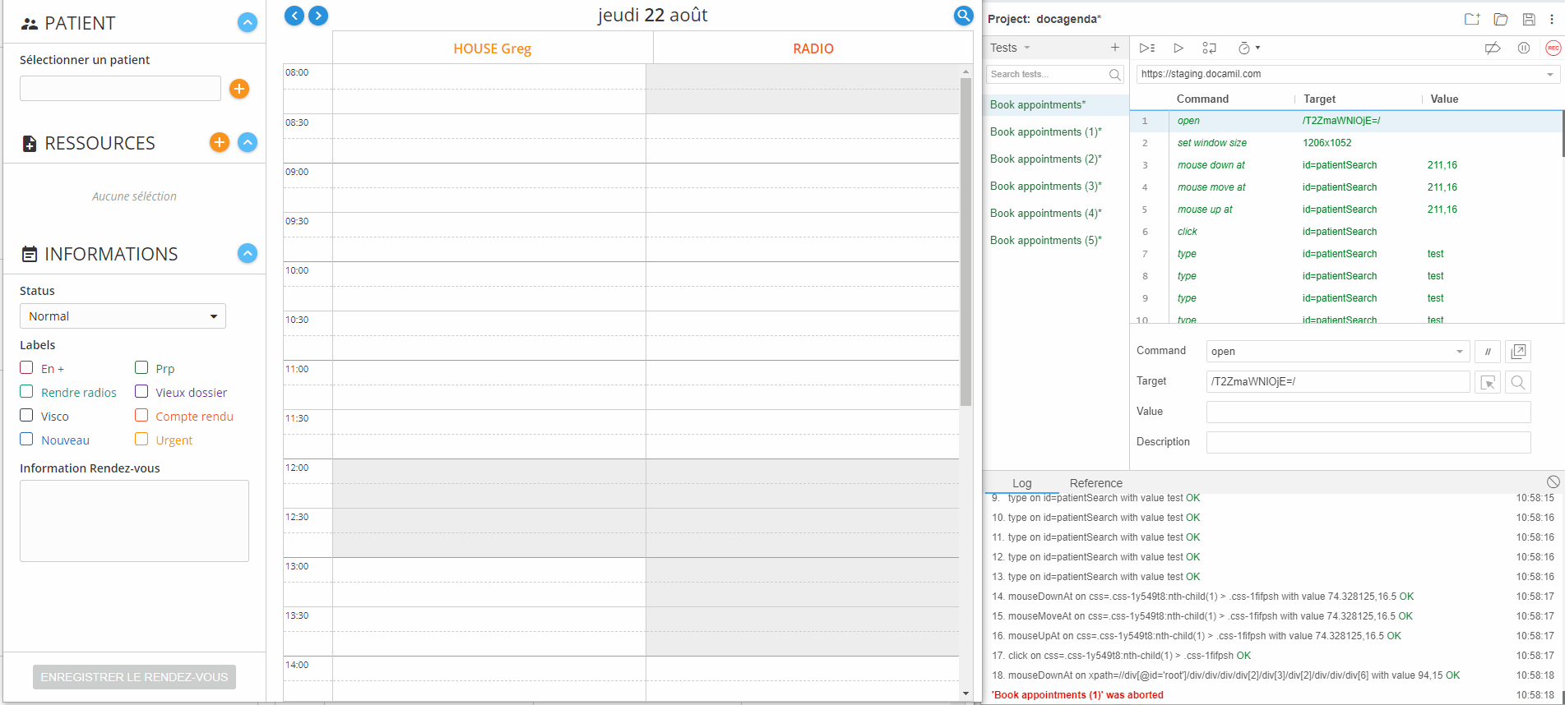Switch to the Log tab
1565x705 pixels.
[1022, 483]
